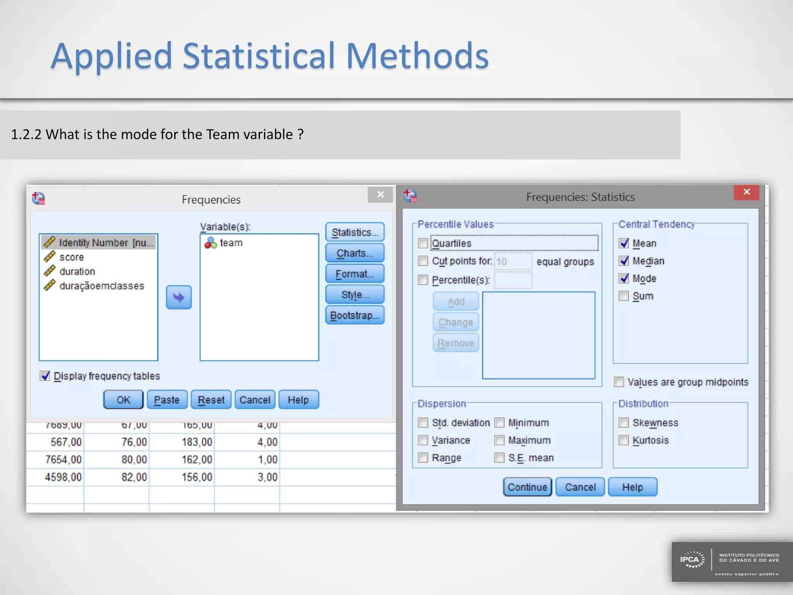Viewport: 793px width, 595px height.
Task: Click the blue arrow to move the variable
Action: point(179,297)
